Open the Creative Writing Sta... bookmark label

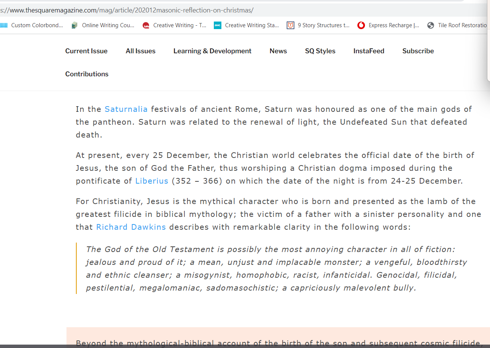click(252, 25)
